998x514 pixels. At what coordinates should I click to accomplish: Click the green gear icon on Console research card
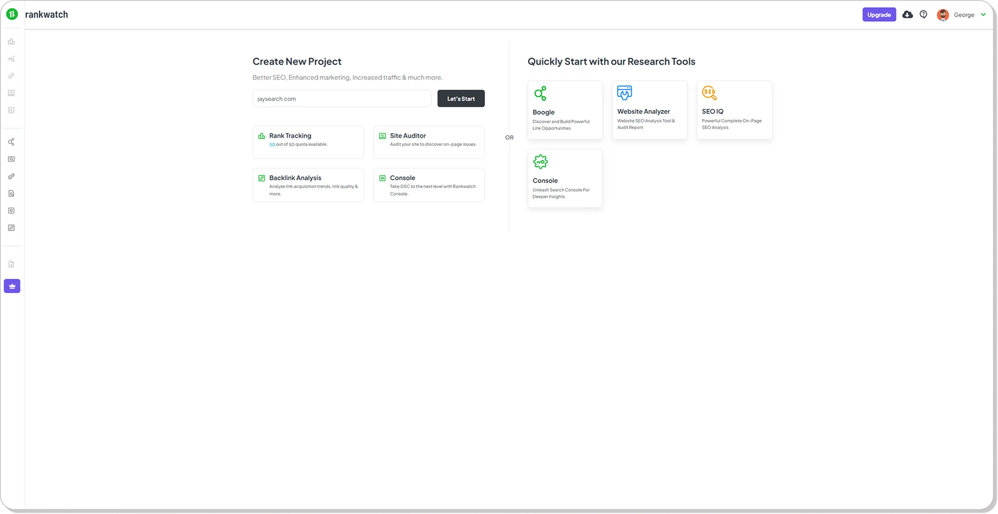[x=540, y=162]
